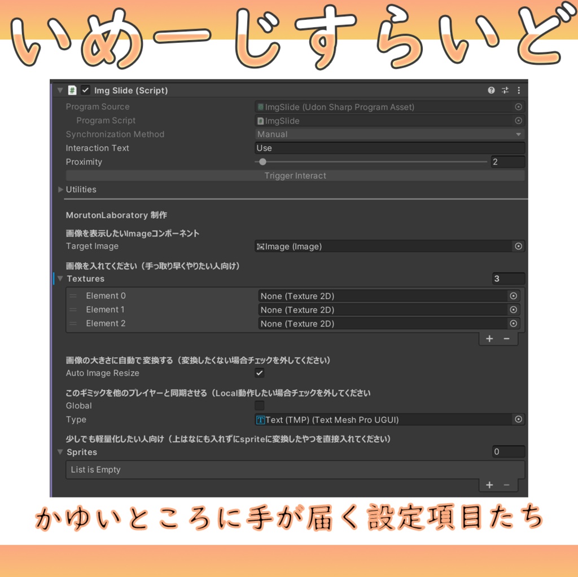The image size is (578, 577).
Task: Open the presets icon in the script header
Action: coord(505,90)
